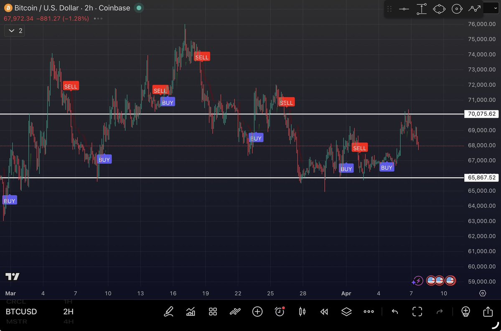Open the chart layout grid
This screenshot has height=331, width=501.
[213, 311]
